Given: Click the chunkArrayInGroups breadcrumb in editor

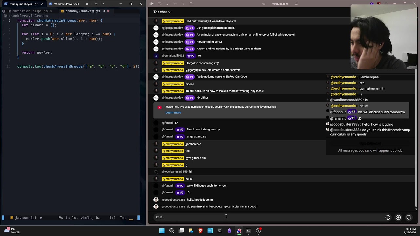Looking at the screenshot, I should [x=28, y=16].
